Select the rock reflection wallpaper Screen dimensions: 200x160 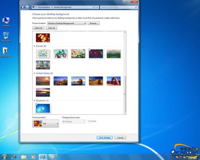[78, 81]
